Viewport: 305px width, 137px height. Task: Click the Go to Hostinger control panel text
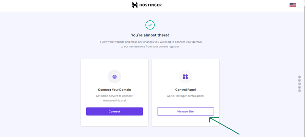(186, 96)
